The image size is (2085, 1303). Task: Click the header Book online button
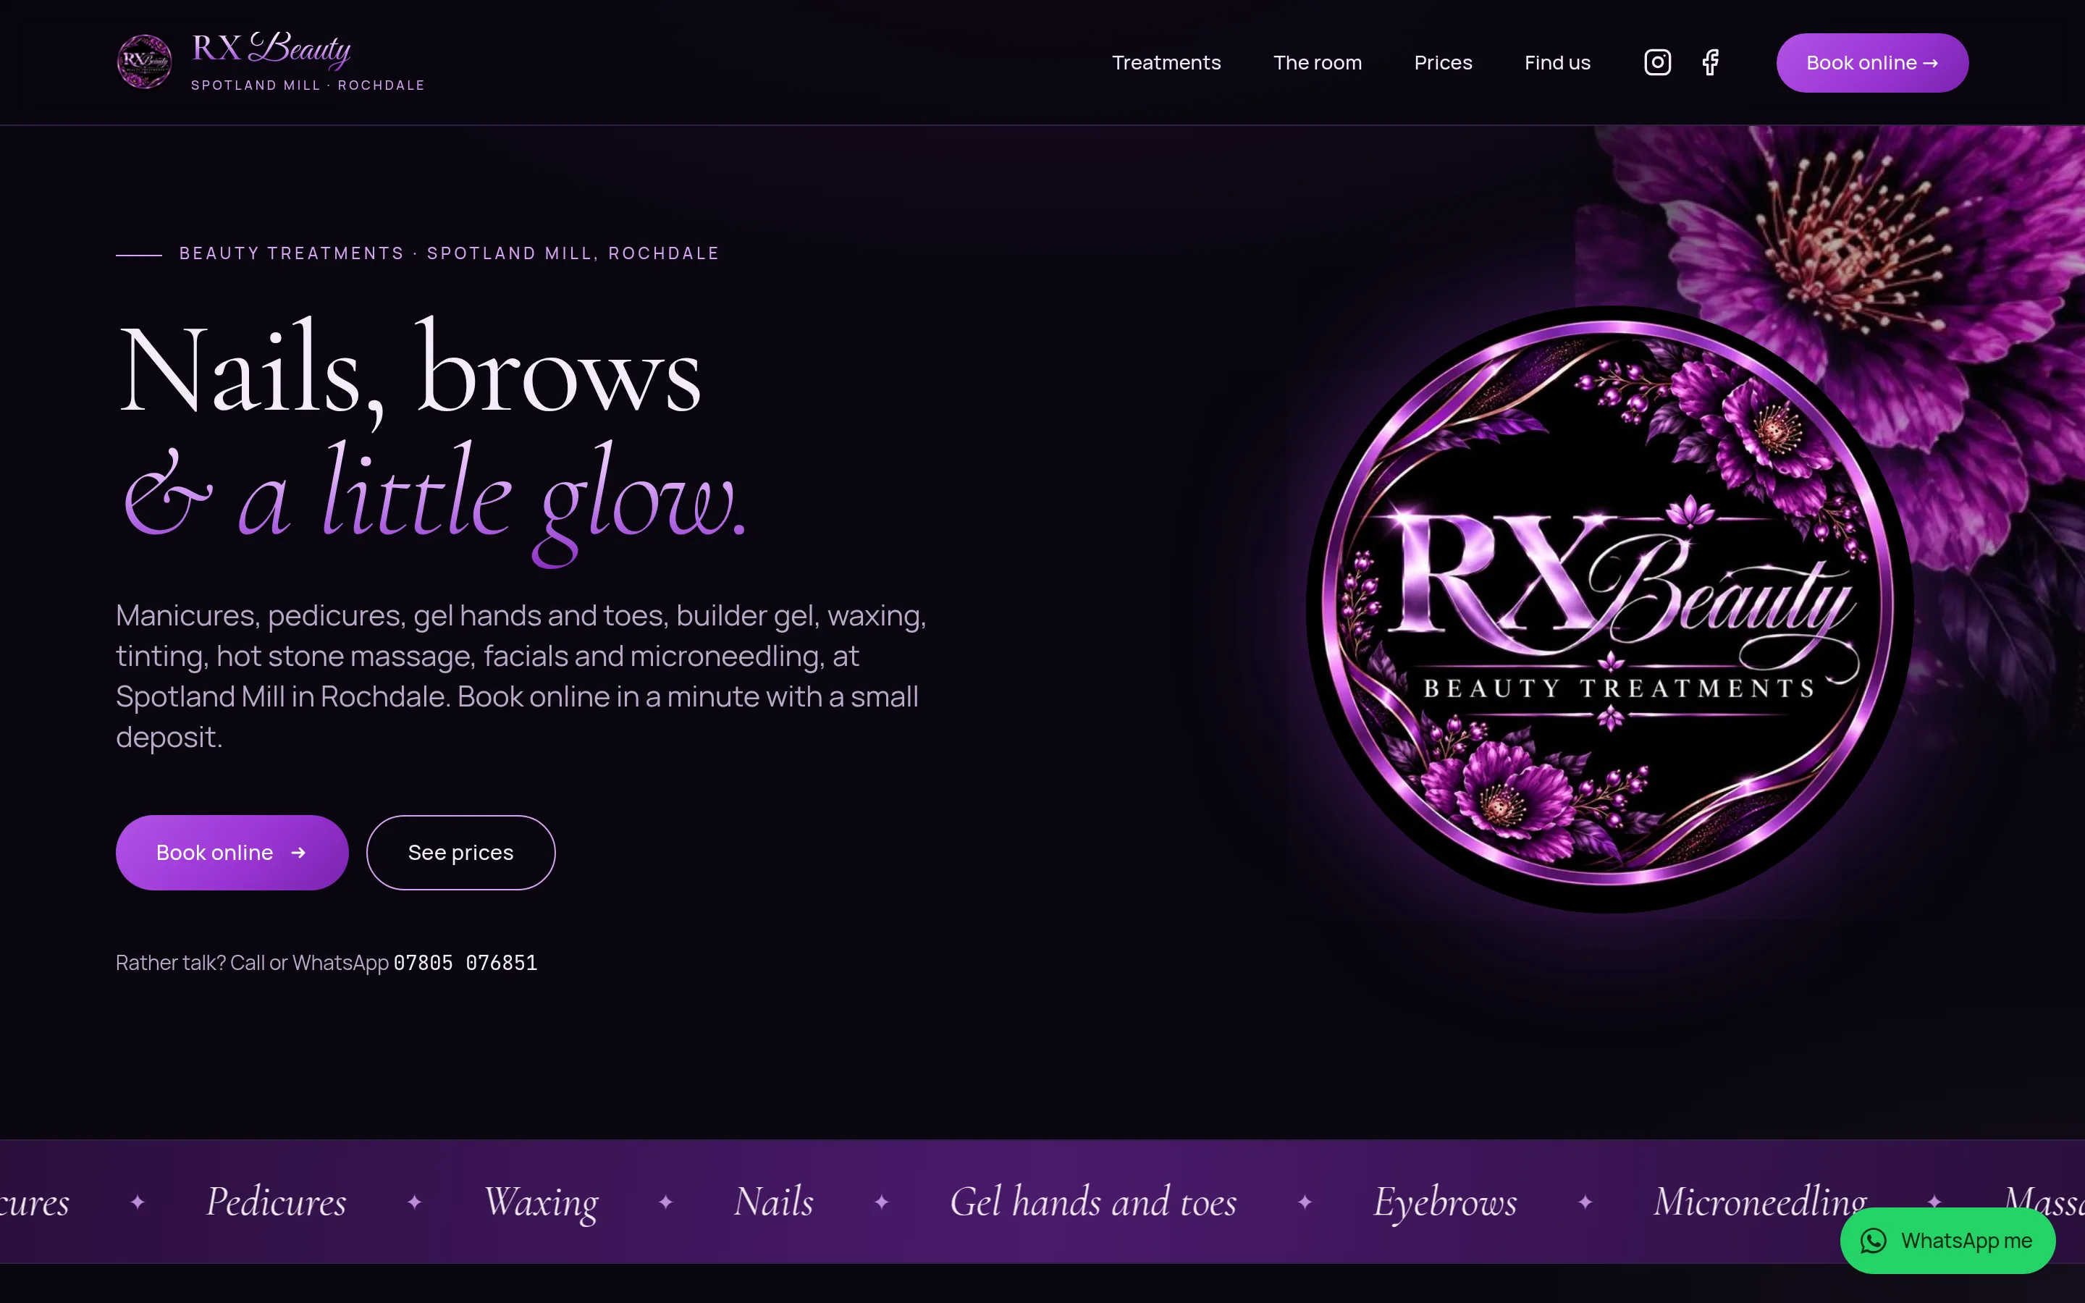point(1872,63)
